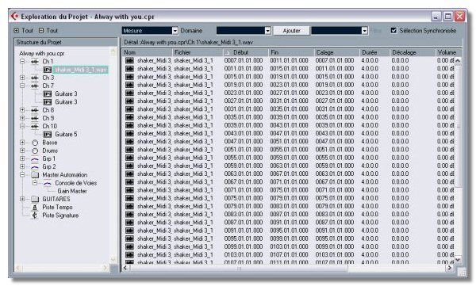Sort by the Nom column header
The width and height of the screenshot is (476, 286).
pyautogui.click(x=148, y=53)
